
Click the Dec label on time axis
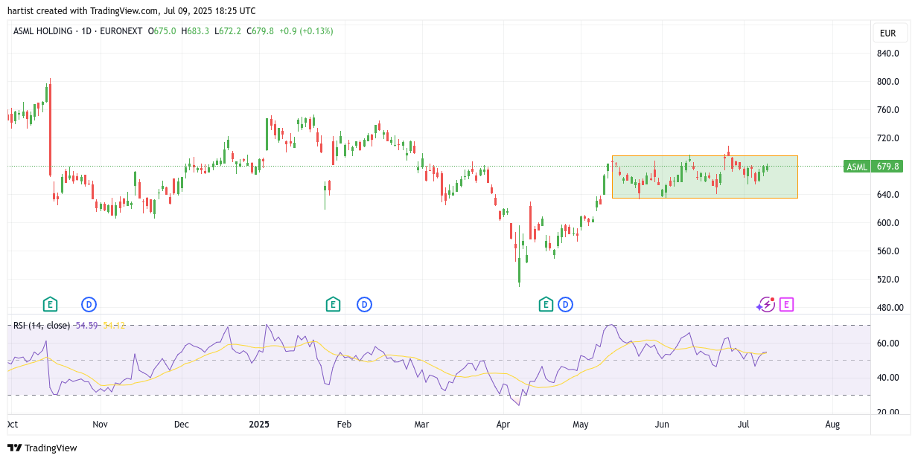pos(182,425)
